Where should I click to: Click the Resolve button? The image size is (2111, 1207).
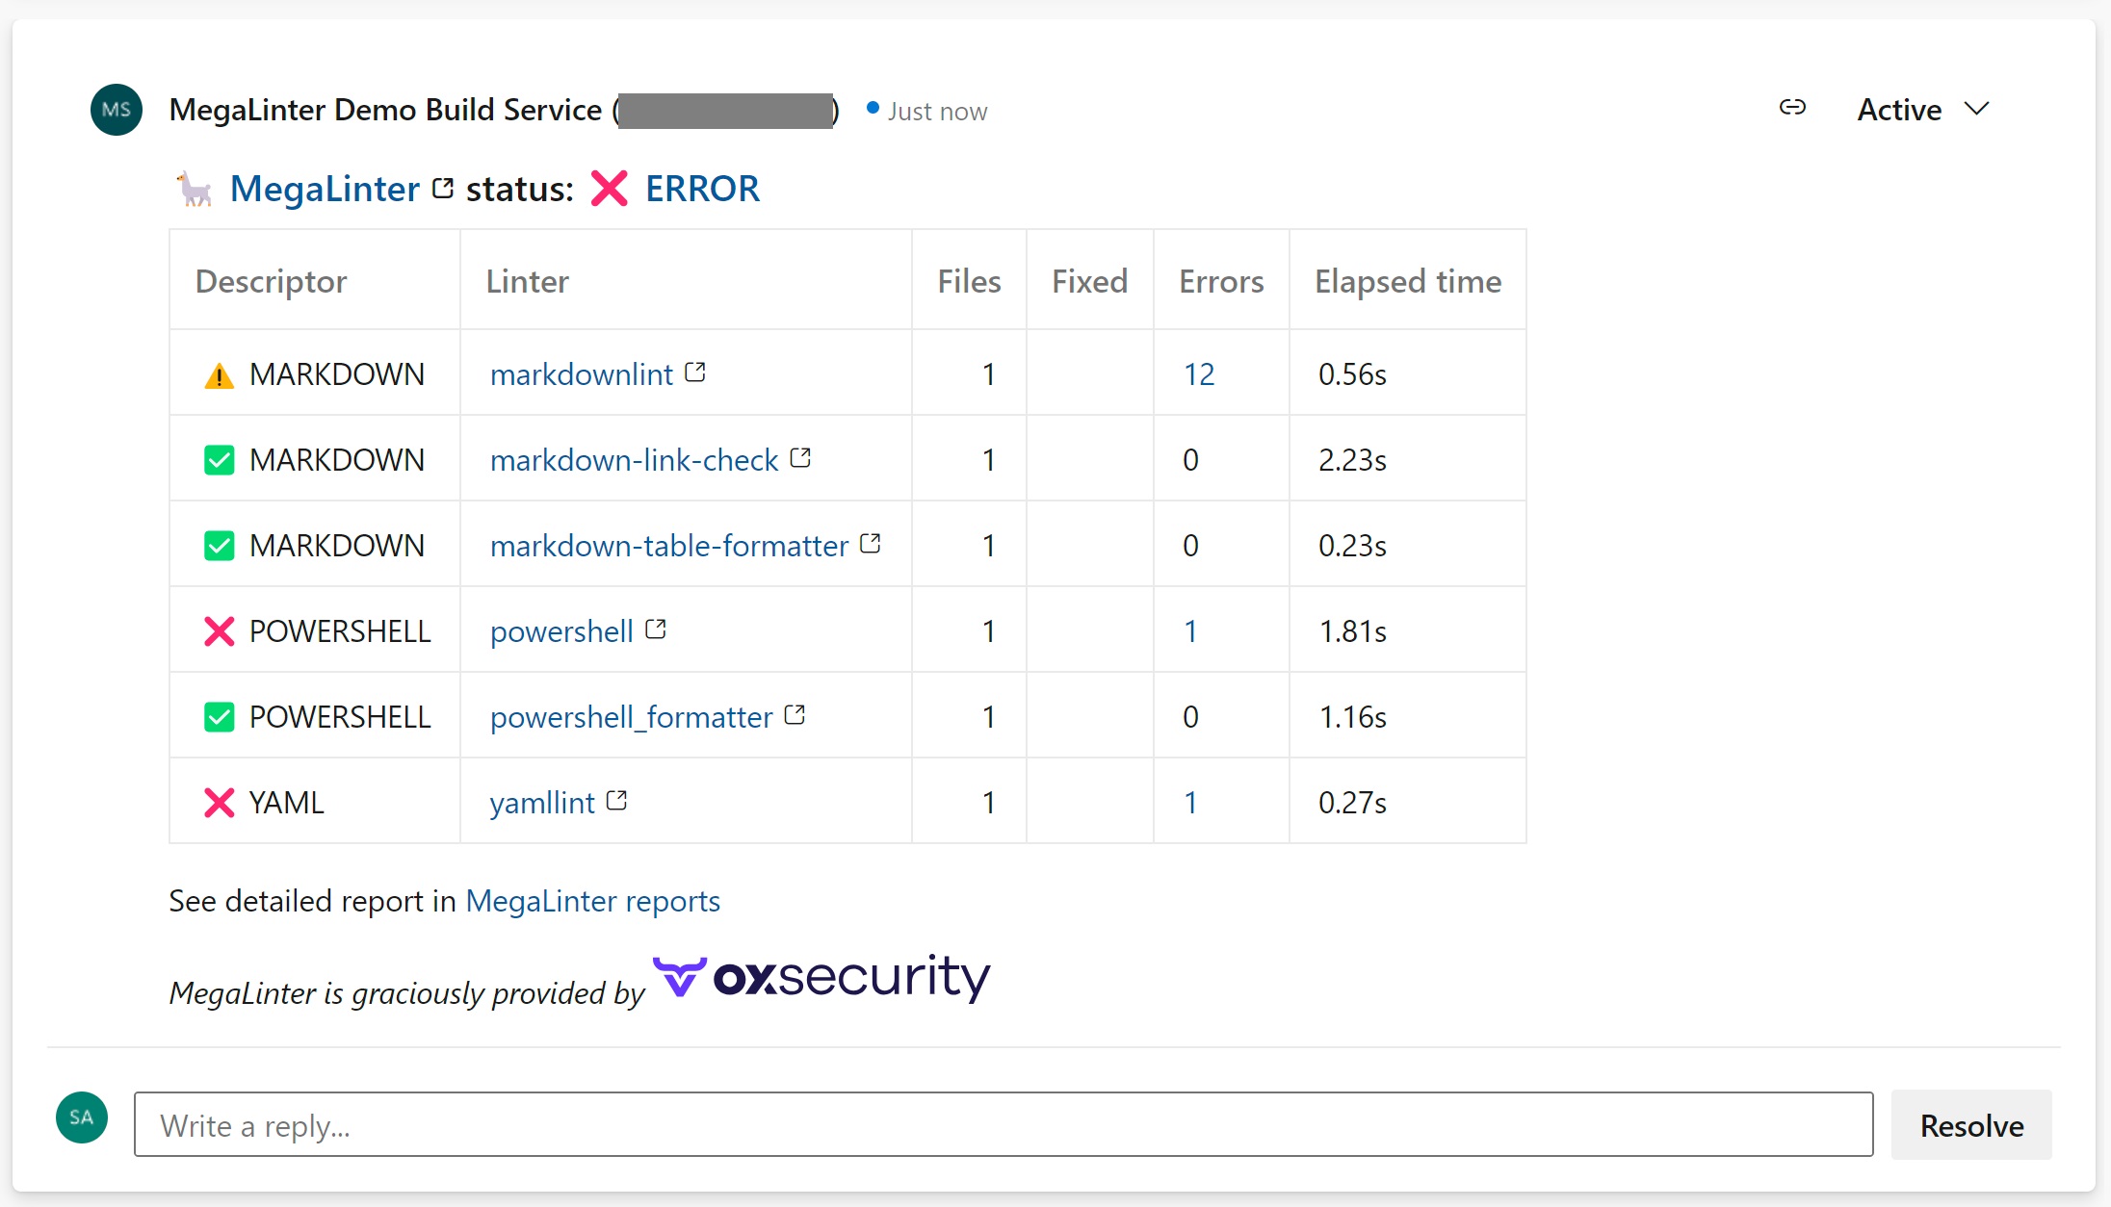tap(1971, 1124)
